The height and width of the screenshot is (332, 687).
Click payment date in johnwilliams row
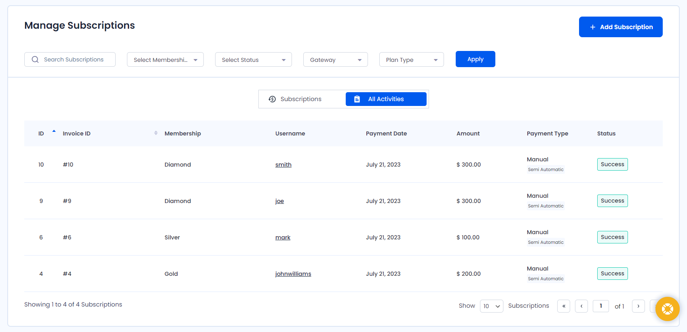[383, 274]
